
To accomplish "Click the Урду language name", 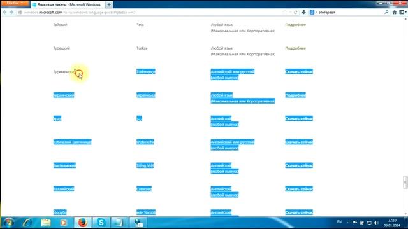I will tap(57, 119).
